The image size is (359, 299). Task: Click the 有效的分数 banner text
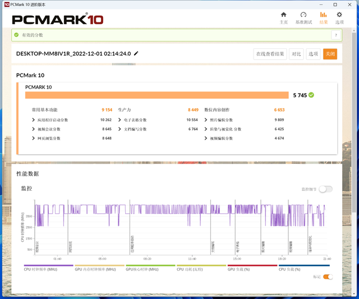pyautogui.click(x=33, y=35)
